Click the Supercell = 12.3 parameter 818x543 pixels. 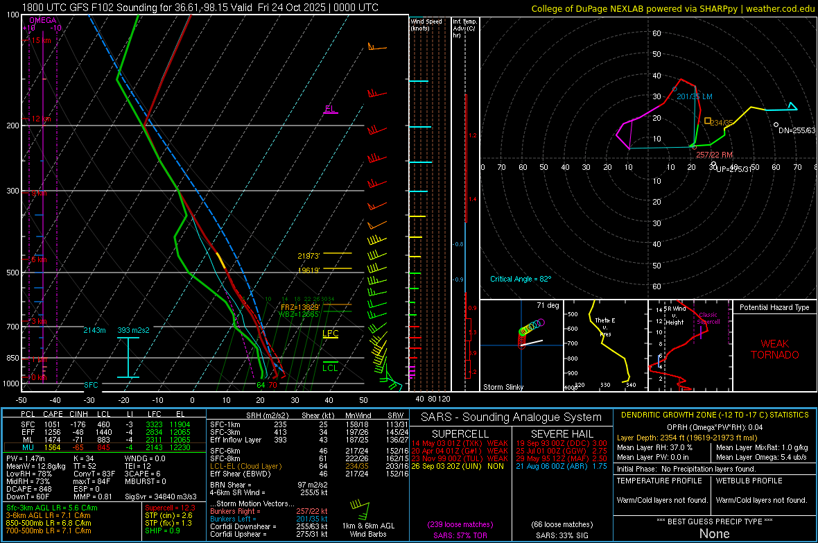tap(170, 508)
